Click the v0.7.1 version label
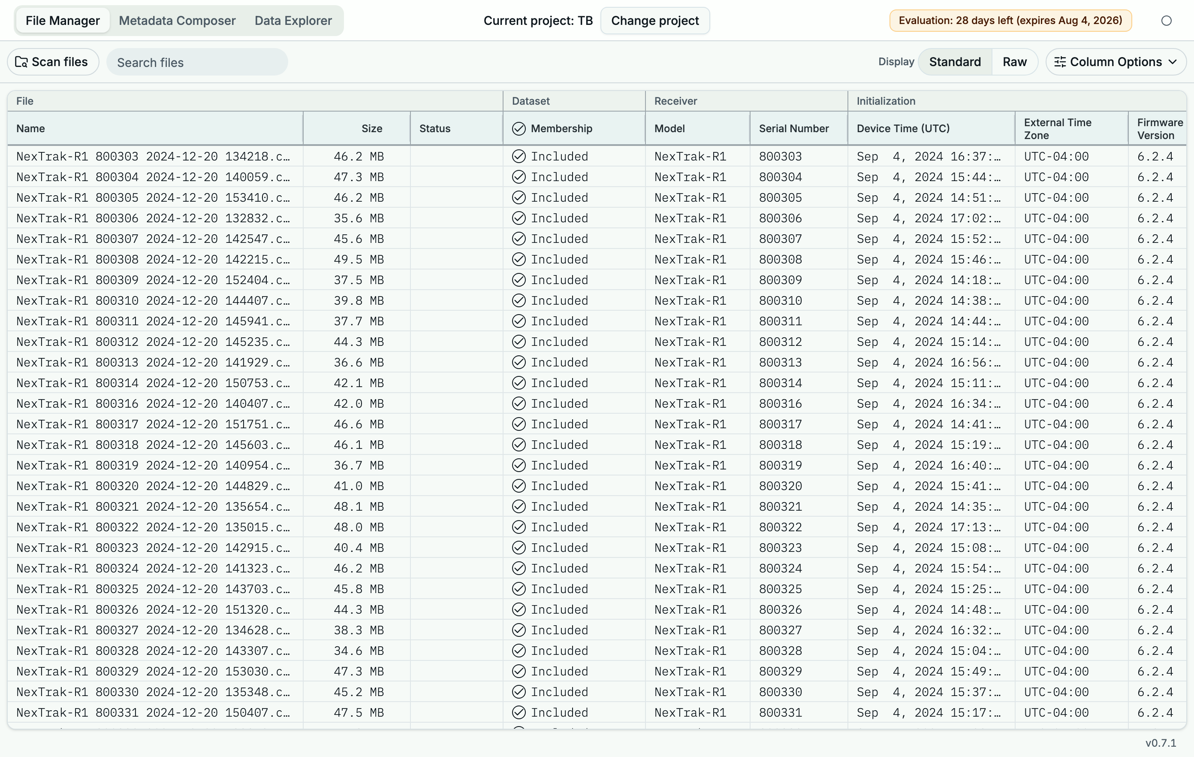The width and height of the screenshot is (1194, 757). 1160,742
